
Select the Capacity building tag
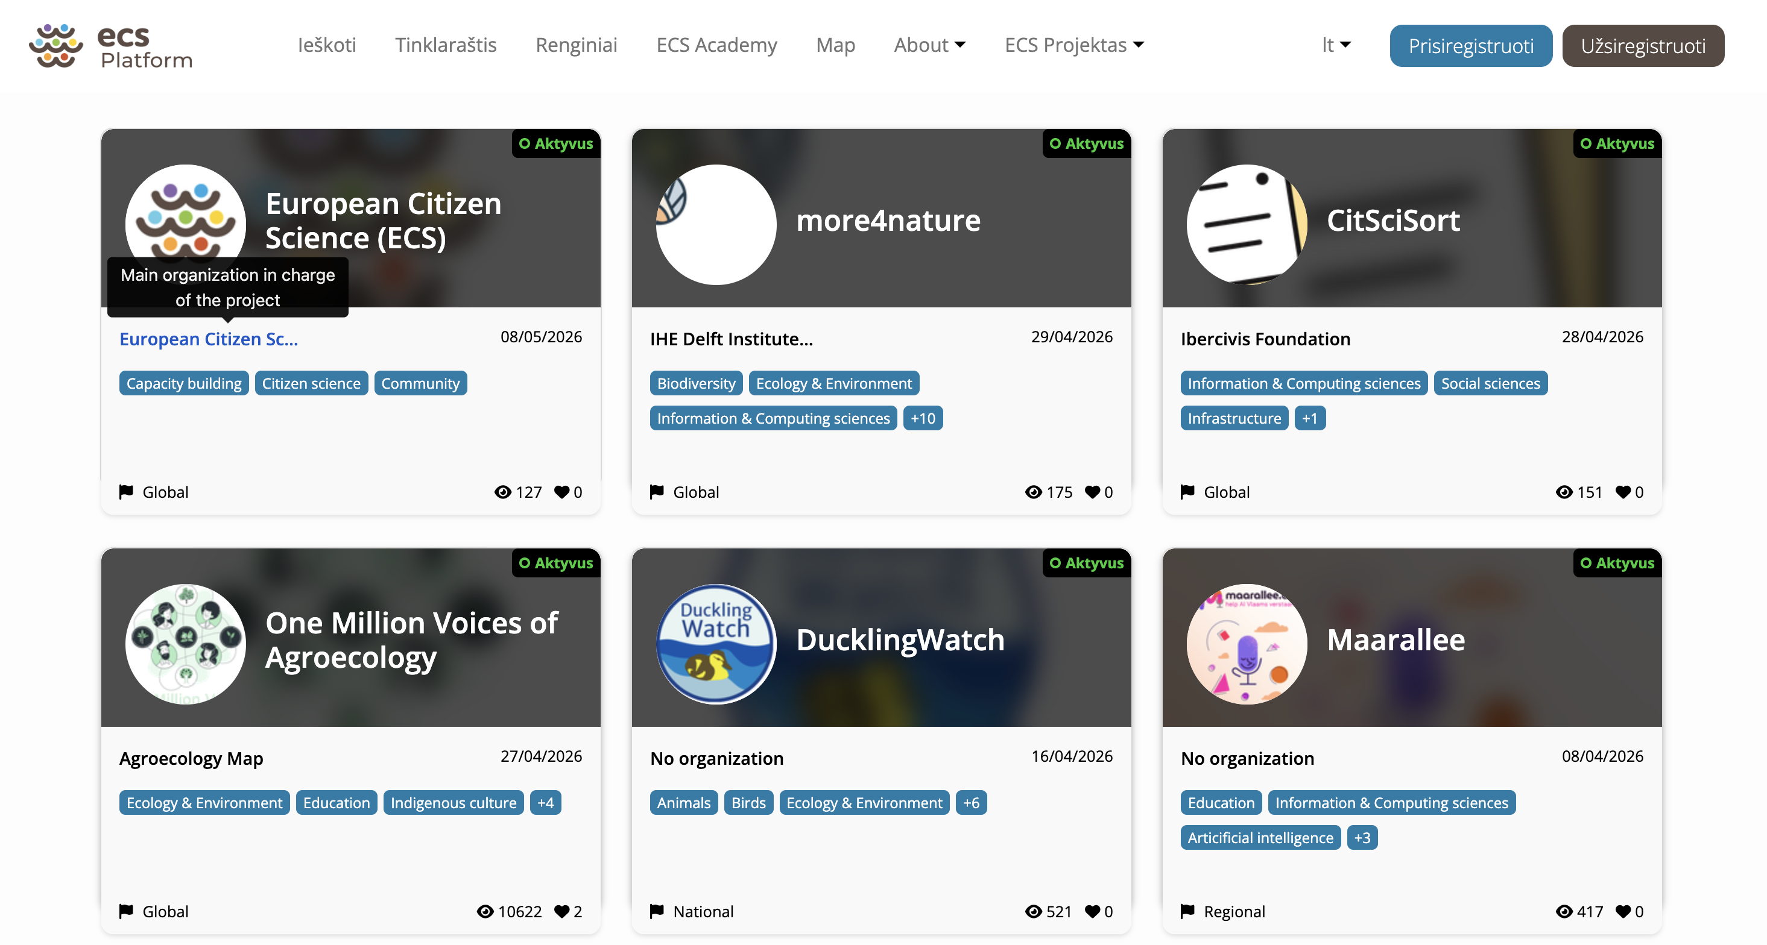pyautogui.click(x=184, y=383)
